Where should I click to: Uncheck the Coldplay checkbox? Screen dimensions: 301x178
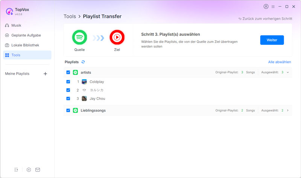(68, 81)
